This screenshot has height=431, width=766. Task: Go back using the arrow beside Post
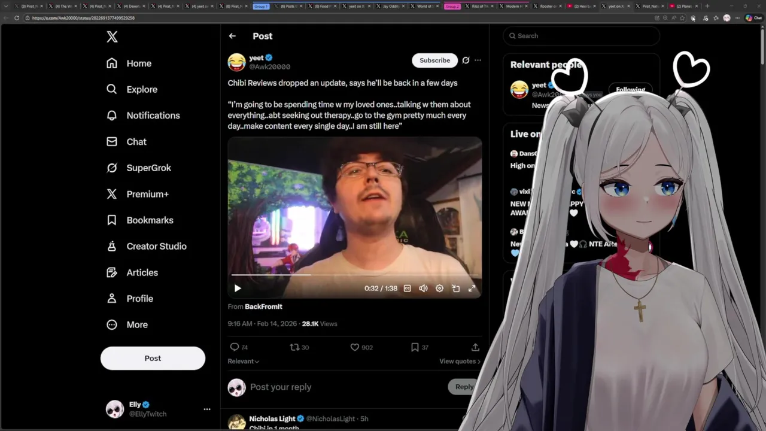(232, 36)
